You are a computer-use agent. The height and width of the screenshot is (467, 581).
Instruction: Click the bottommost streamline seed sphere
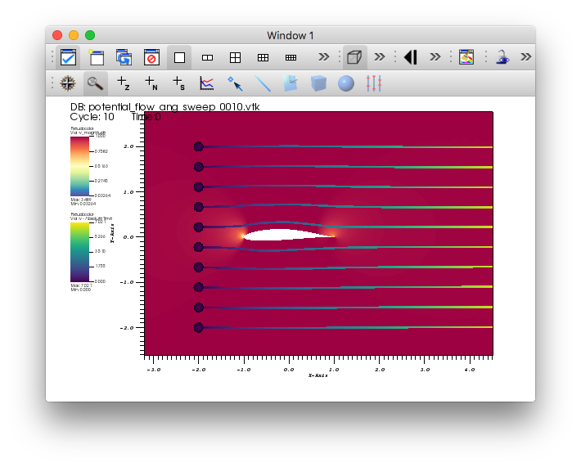tap(199, 327)
